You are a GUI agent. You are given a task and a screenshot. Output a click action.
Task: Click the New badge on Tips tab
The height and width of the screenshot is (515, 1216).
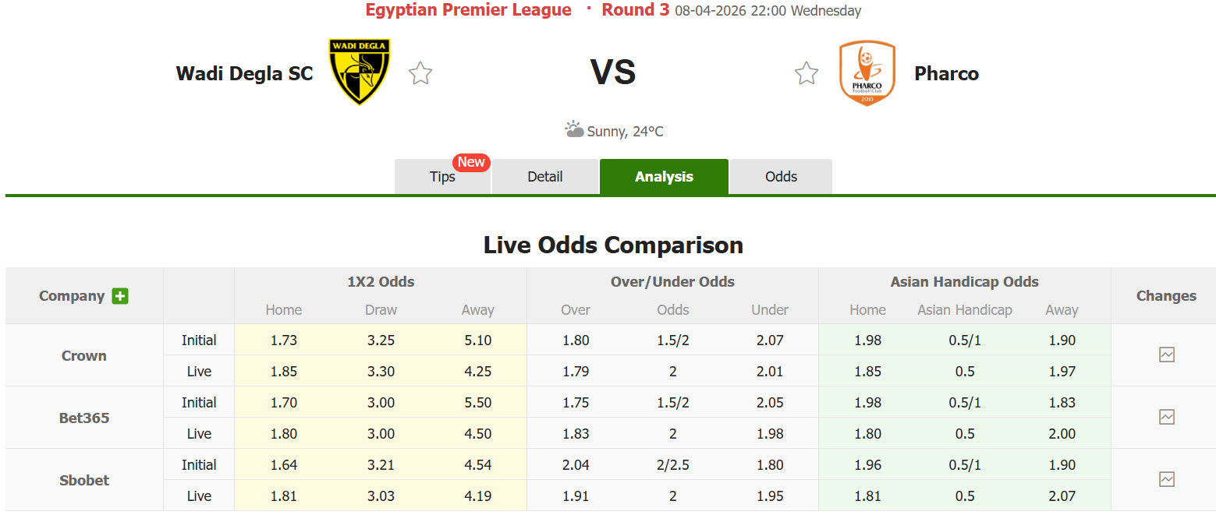tap(471, 162)
